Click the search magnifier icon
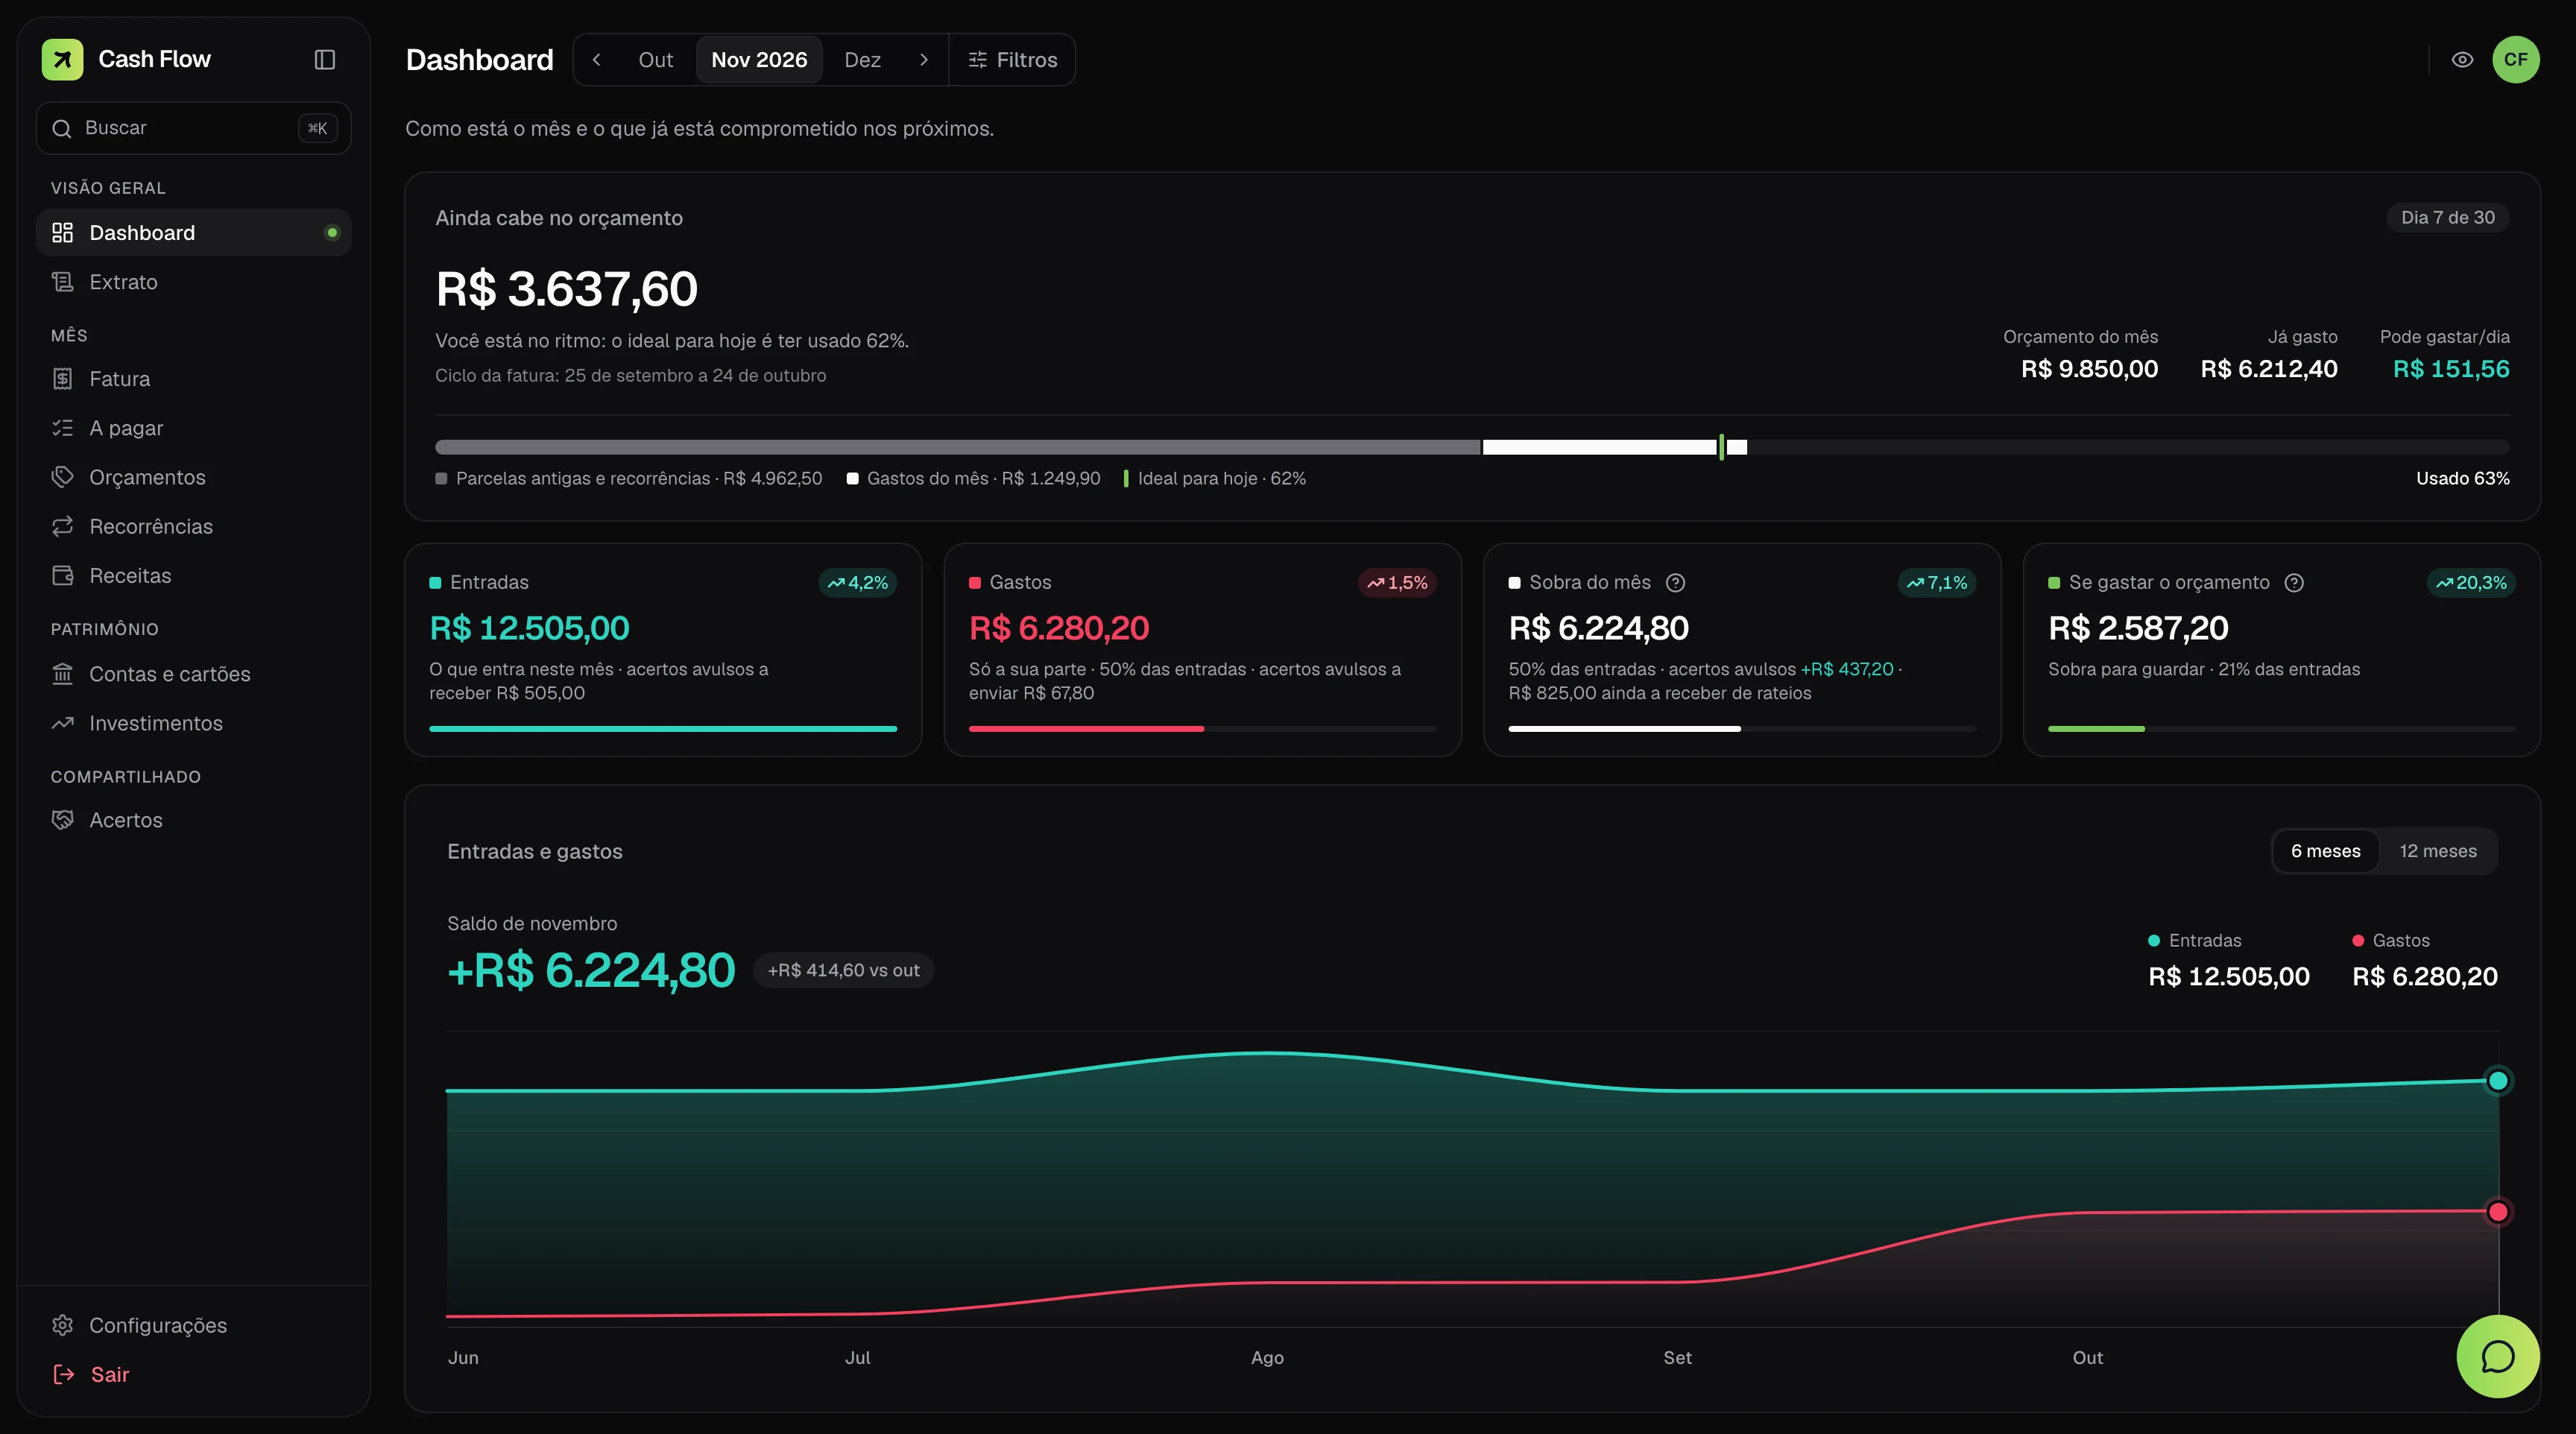This screenshot has width=2576, height=1434. coord(62,128)
